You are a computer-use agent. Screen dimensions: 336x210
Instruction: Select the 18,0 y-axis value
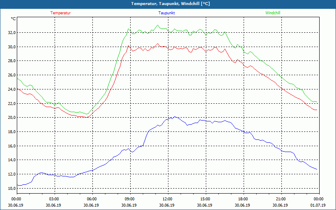pos(12,131)
